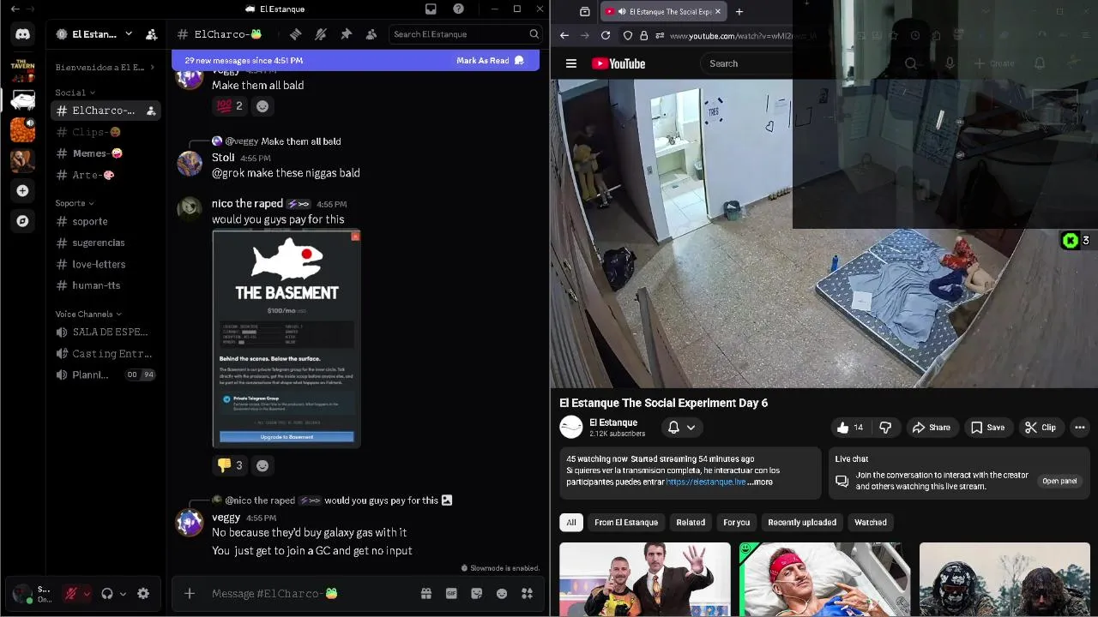Open Discord inbox icon in title bar
1098x617 pixels.
coord(431,9)
